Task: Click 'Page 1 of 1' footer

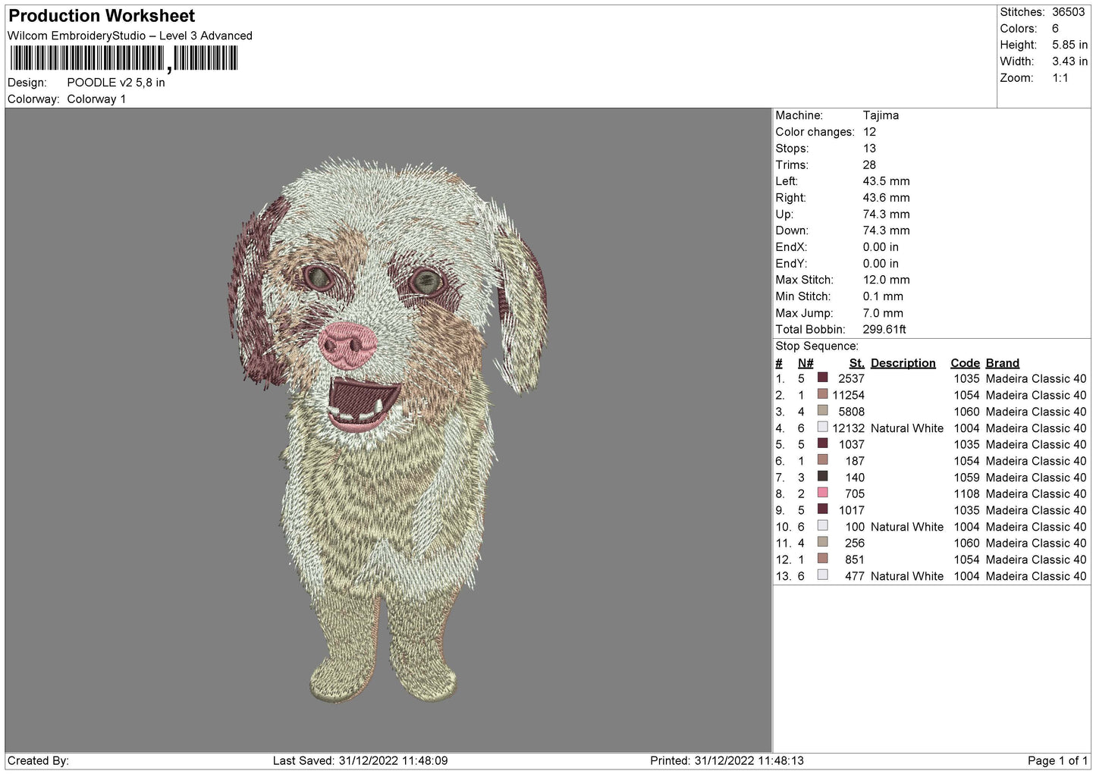Action: coord(1057,760)
